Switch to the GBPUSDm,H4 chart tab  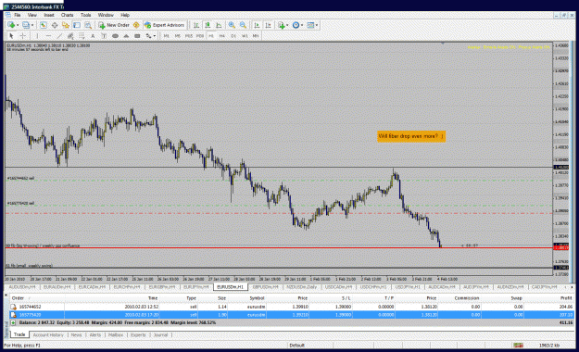point(265,287)
